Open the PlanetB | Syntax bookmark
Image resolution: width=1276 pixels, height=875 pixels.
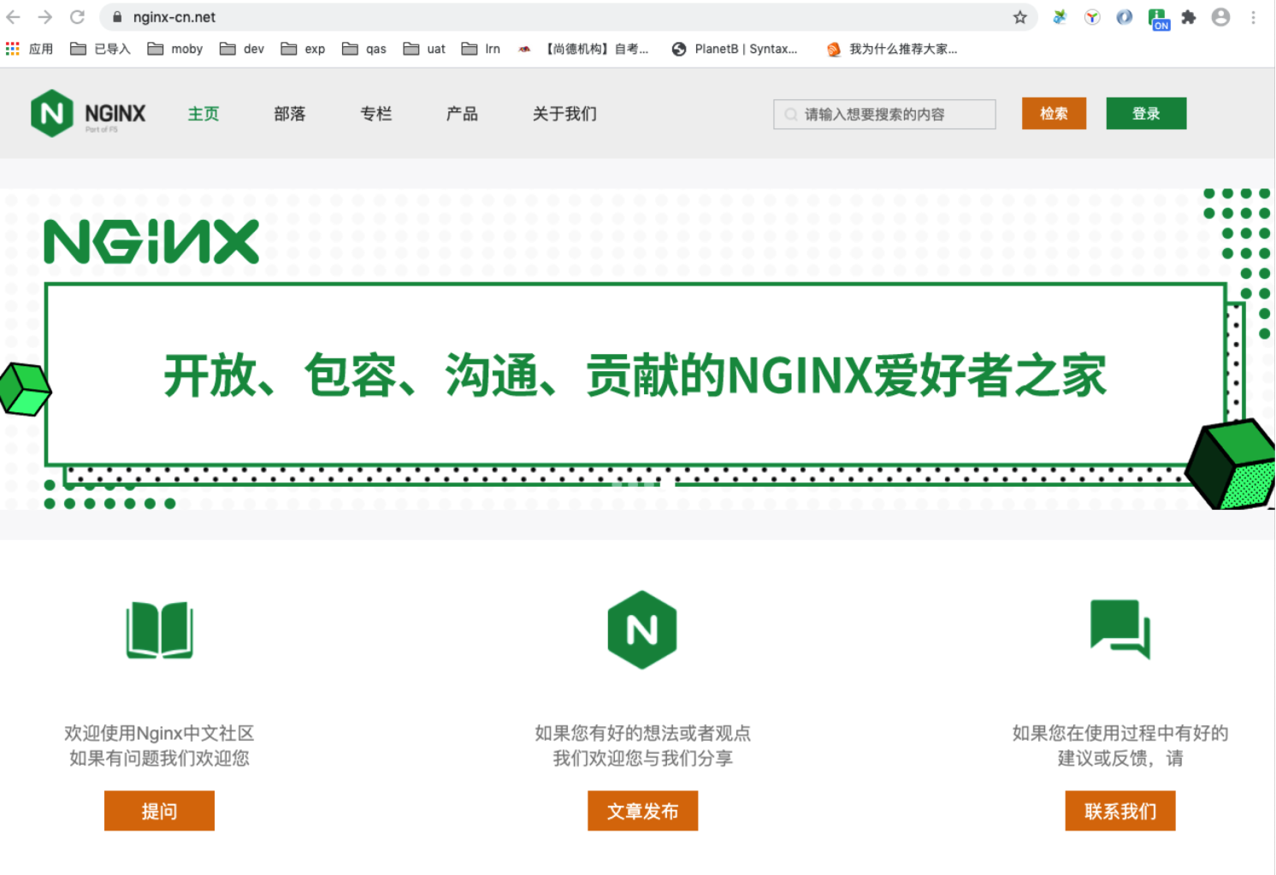735,49
